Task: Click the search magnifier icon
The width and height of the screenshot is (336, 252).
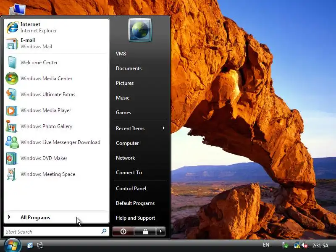Action: (x=104, y=231)
